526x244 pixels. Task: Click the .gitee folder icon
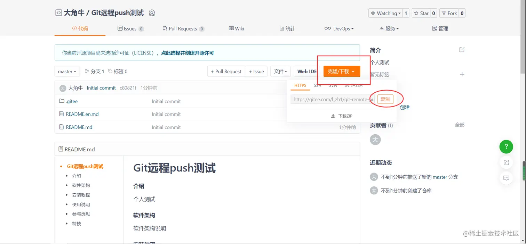pyautogui.click(x=62, y=101)
